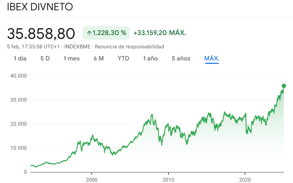Select the 1 día time range tab
This screenshot has height=183, width=293.
20,58
